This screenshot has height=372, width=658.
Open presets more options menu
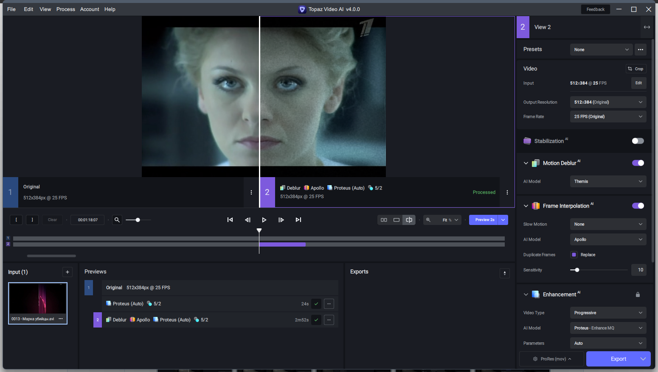(641, 50)
